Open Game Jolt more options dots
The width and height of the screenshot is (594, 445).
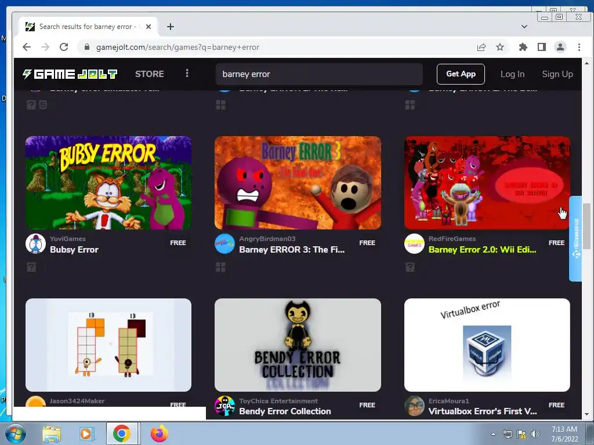(187, 74)
